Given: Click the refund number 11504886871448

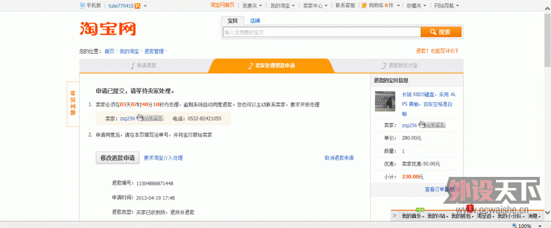Looking at the screenshot, I should (x=154, y=183).
